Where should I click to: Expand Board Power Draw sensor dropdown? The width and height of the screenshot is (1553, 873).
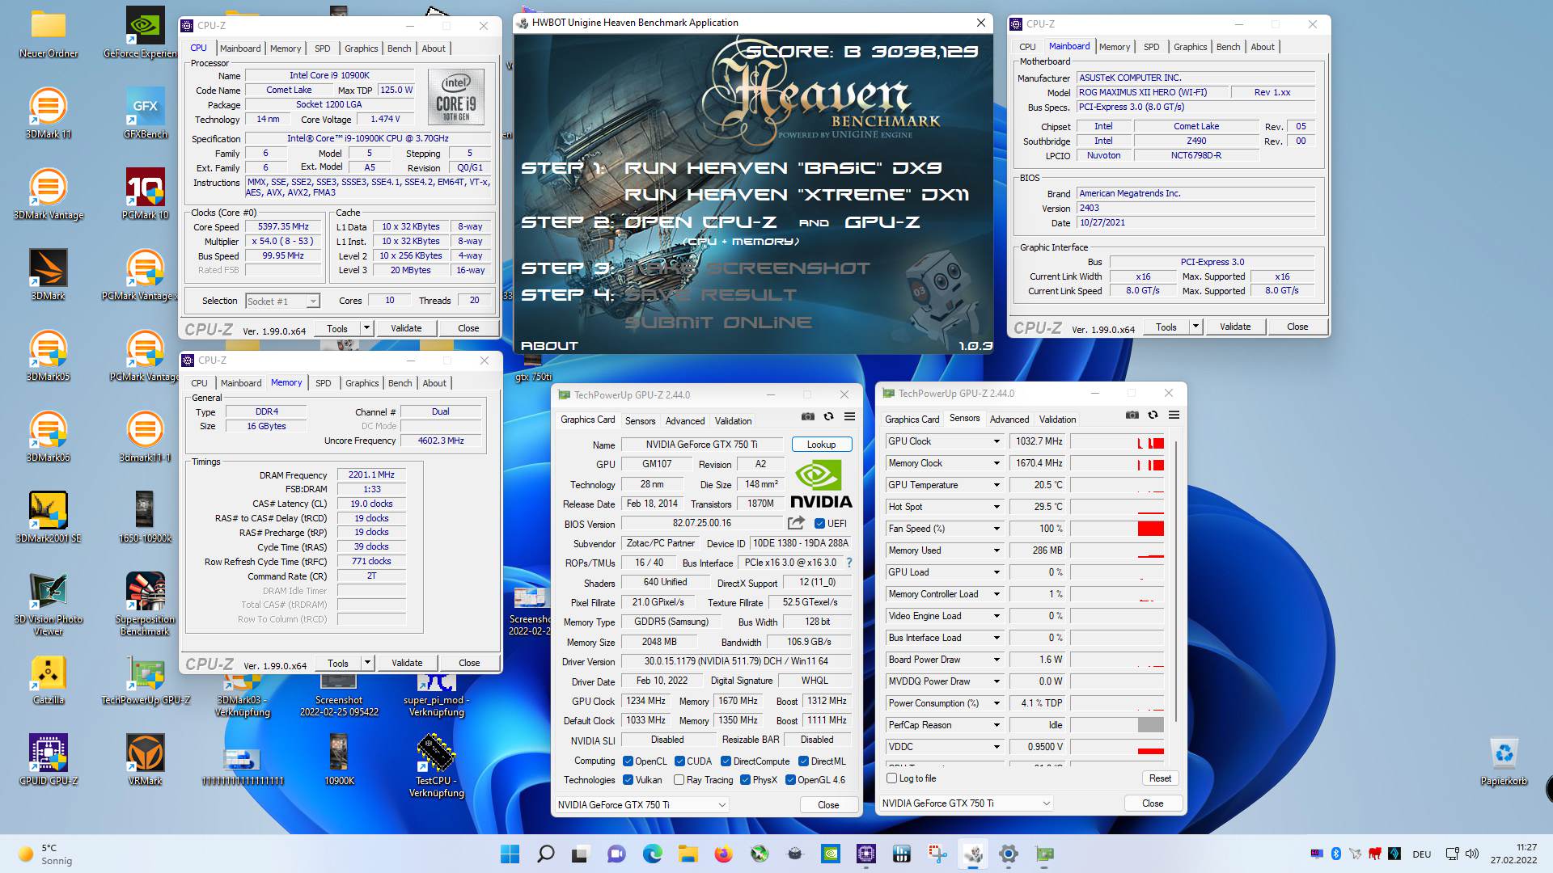(x=997, y=660)
